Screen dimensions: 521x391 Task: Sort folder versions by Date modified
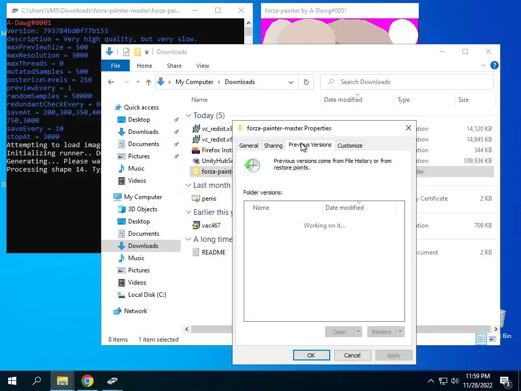pos(344,208)
